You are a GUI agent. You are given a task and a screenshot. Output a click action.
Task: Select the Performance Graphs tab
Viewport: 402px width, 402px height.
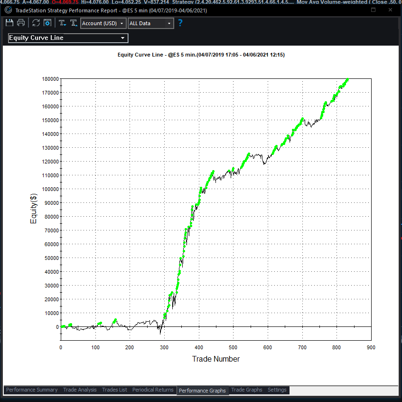click(203, 390)
